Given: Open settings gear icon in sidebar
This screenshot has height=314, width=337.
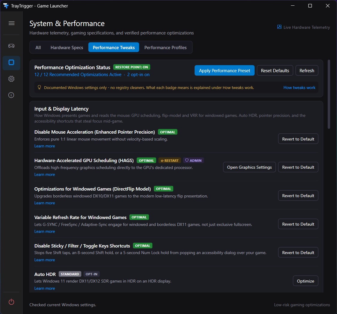Looking at the screenshot, I should click(11, 79).
